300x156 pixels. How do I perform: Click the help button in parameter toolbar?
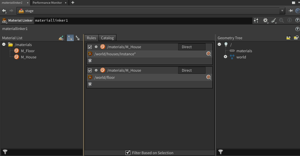coord(297,20)
